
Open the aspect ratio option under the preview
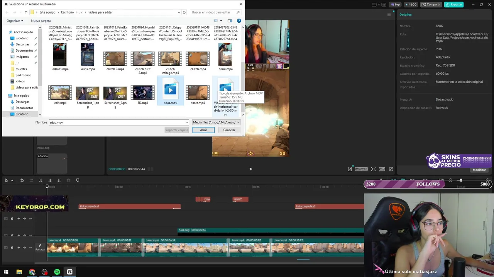pyautogui.click(x=382, y=169)
